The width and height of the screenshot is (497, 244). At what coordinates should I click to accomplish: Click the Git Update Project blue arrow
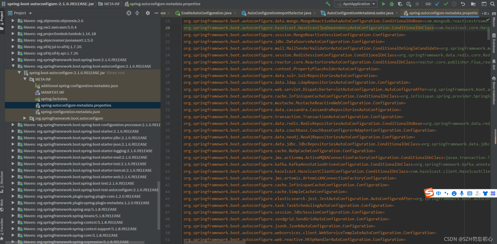437,4
